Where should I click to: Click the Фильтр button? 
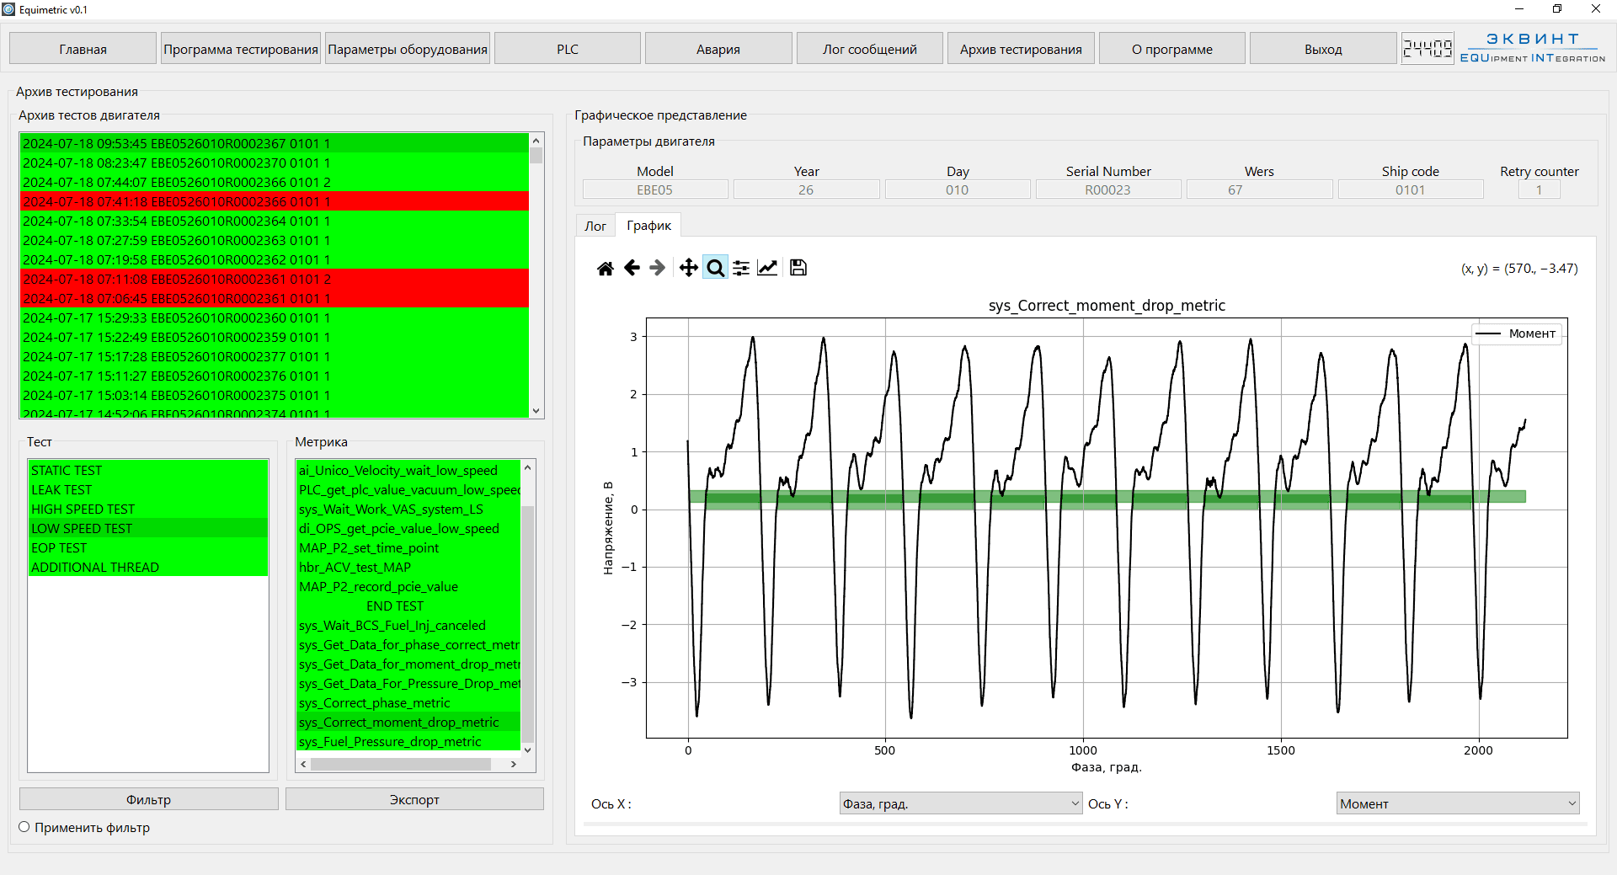(148, 799)
